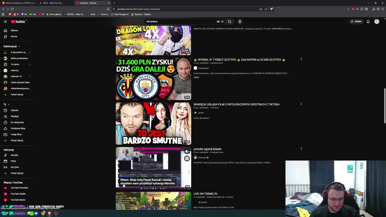Open the Subskrypcje section chevron heading

(x=12, y=46)
